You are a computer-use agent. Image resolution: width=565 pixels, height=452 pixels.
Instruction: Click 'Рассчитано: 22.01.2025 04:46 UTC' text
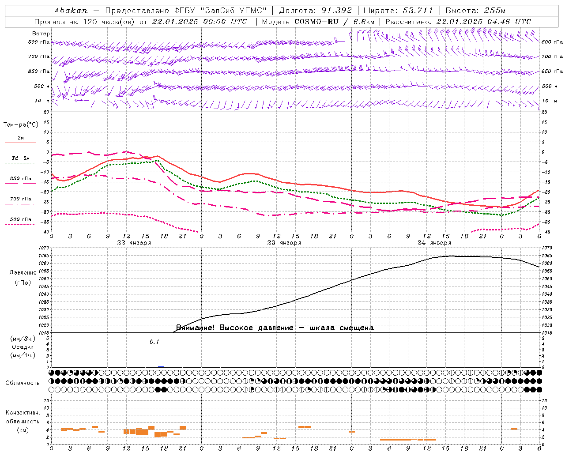pos(458,22)
